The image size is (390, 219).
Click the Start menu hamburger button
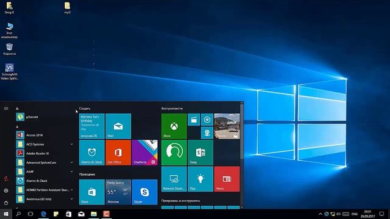pos(6,108)
